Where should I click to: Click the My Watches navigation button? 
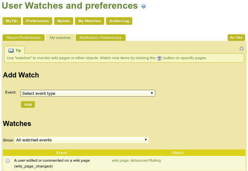coord(90,21)
